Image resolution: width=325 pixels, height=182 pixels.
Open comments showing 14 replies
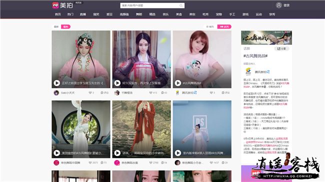[x=164, y=163]
